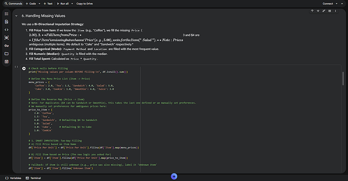348x181 pixels.
Task: Click the Gemini sparkle button at bottom
Action: (174, 176)
